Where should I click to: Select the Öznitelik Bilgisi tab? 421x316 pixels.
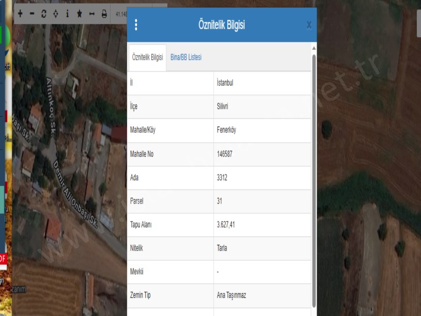(148, 57)
